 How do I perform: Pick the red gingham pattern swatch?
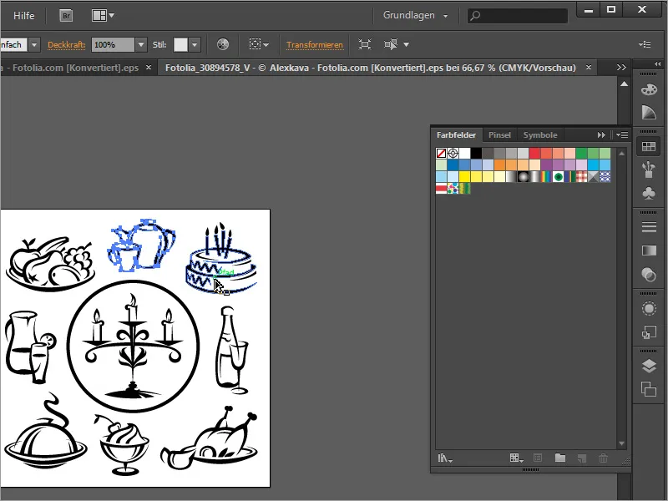[581, 176]
